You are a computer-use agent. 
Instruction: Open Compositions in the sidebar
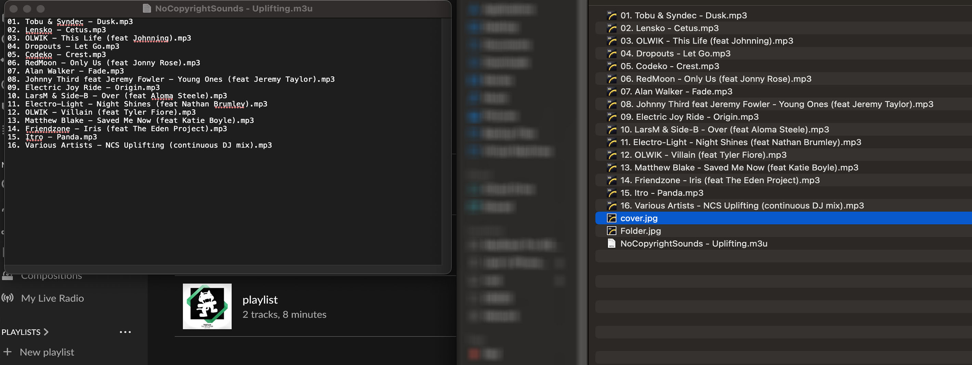click(x=51, y=276)
